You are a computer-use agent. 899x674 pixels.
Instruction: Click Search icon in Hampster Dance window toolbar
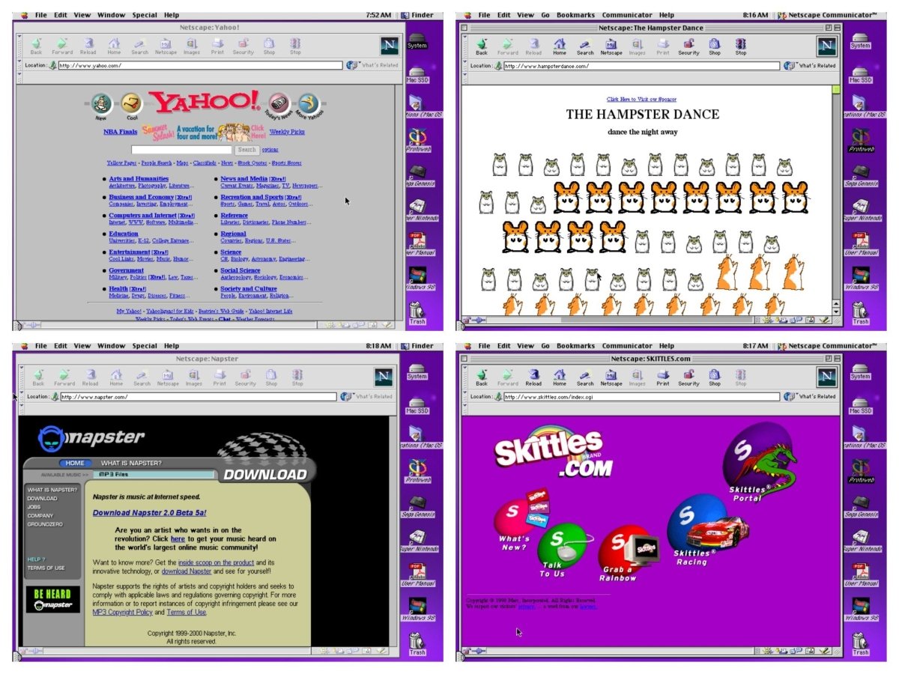tap(585, 46)
